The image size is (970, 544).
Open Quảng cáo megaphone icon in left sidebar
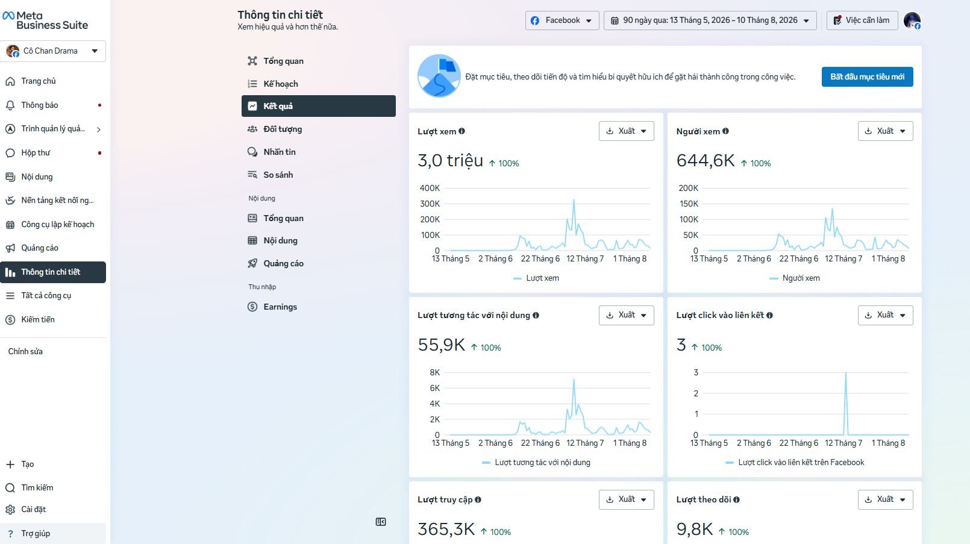(x=10, y=248)
